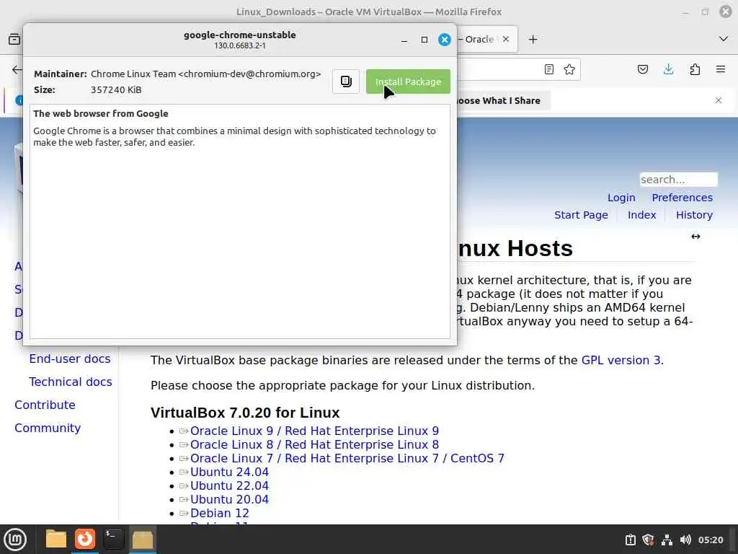Close the google-chrome-unstable installer window

tap(444, 40)
